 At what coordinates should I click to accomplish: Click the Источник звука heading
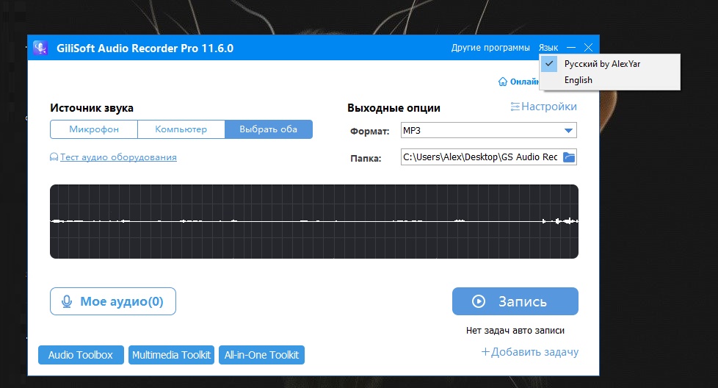coord(92,108)
